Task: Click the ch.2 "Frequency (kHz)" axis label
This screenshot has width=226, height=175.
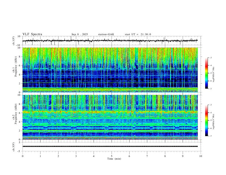Action: click(16, 114)
